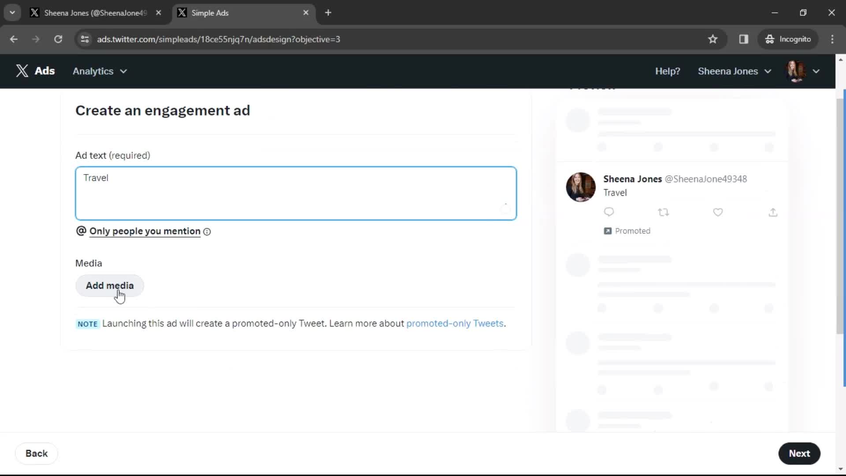The width and height of the screenshot is (846, 476).
Task: Click the reply icon in ad preview
Action: click(x=609, y=212)
